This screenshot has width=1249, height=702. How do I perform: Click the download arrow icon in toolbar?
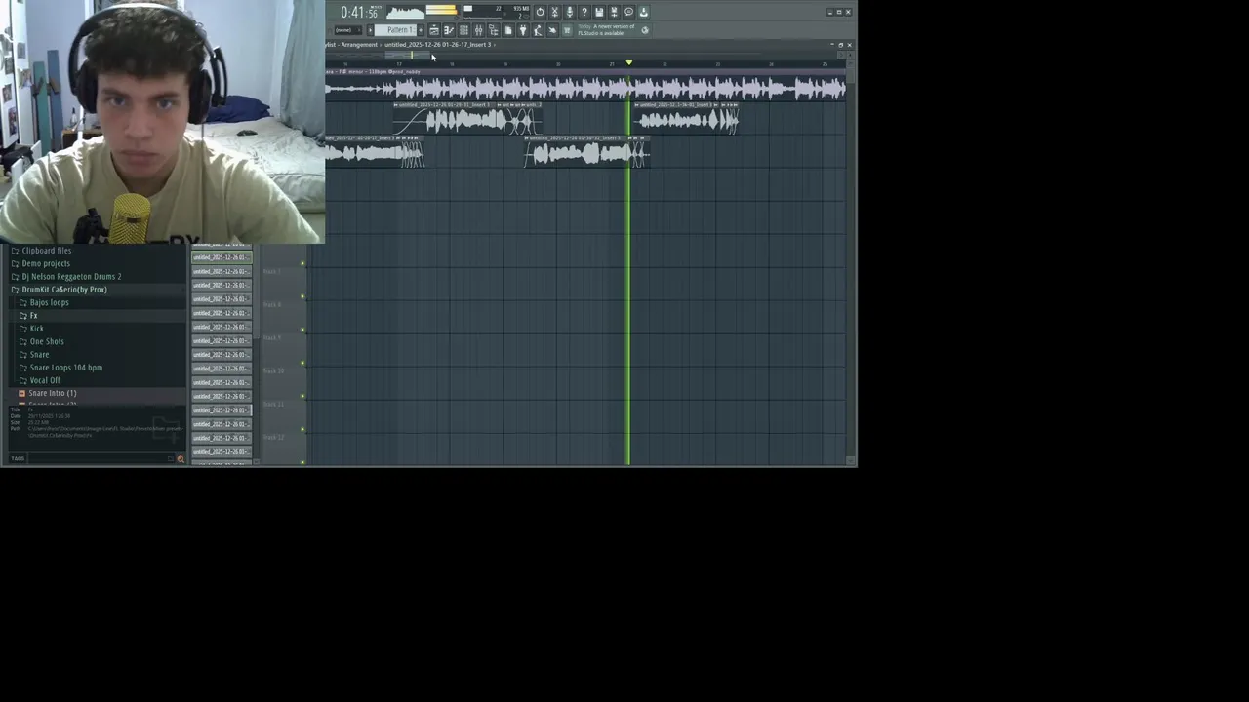[x=644, y=12]
